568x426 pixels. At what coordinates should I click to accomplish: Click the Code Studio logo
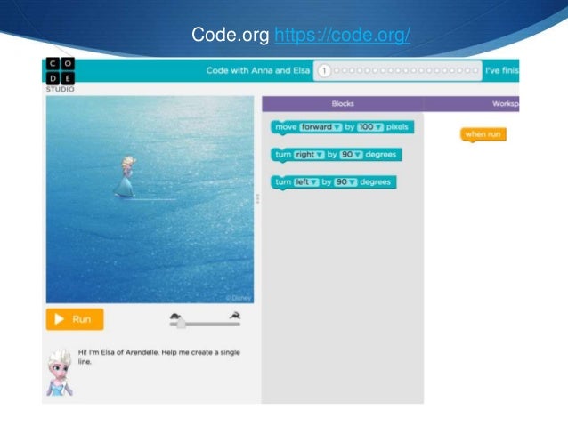coord(61,75)
